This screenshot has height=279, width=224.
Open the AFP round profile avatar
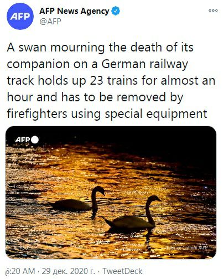20,16
